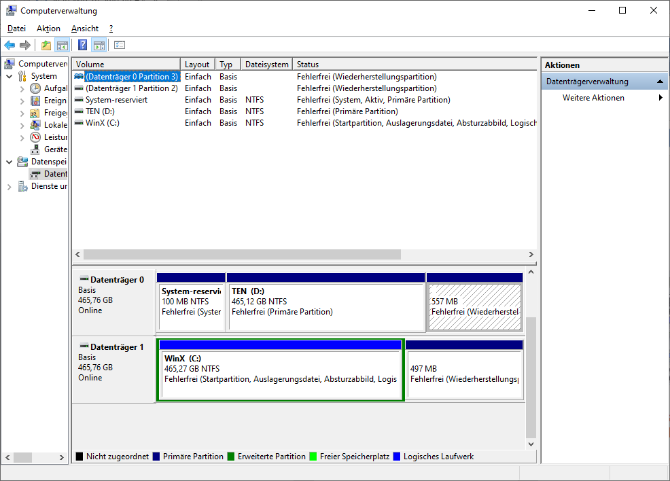670x481 pixels.
Task: Click the Datenträger 1 disk icon
Action: click(x=84, y=346)
